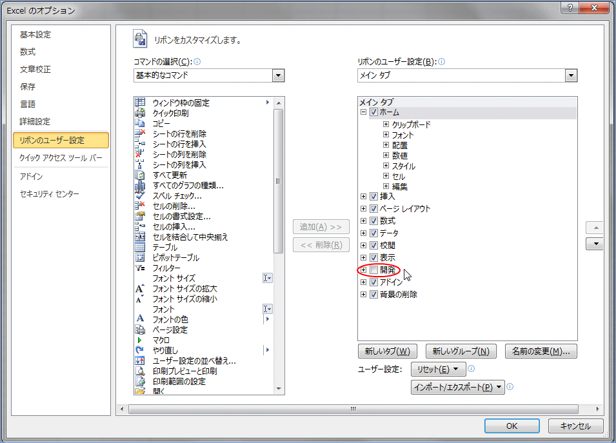
Task: Click the ピボットテーブル icon
Action: [x=140, y=258]
